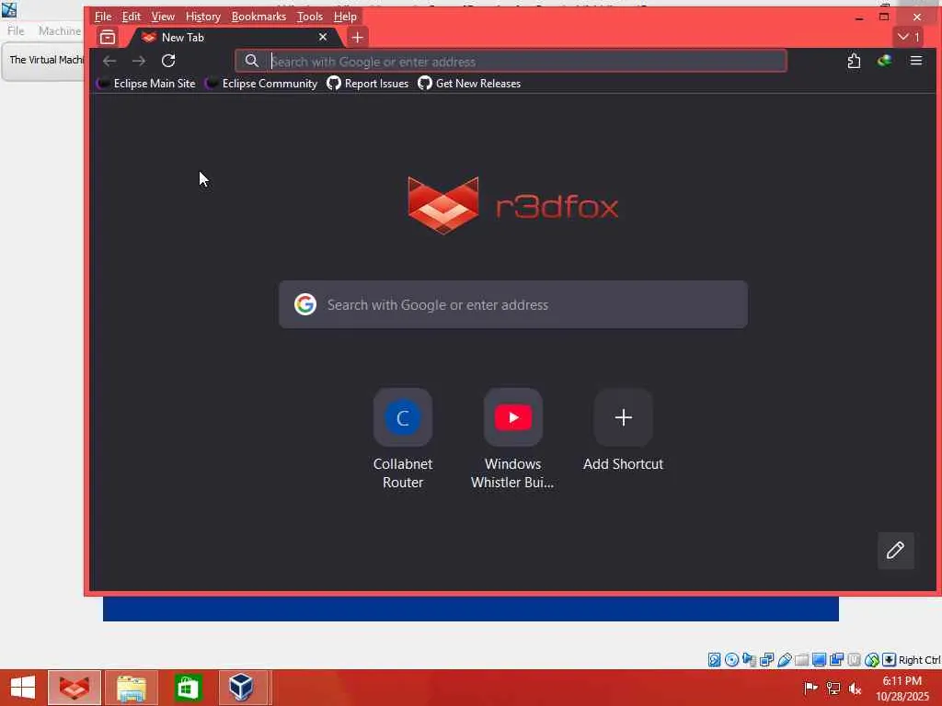
Task: Open the Tools menu
Action: click(309, 17)
